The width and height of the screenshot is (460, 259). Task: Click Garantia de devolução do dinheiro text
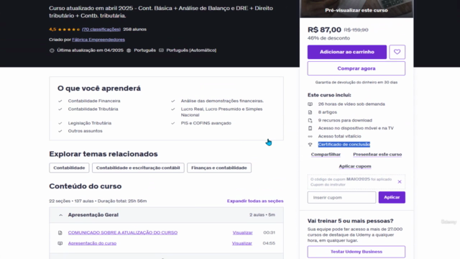356,83
